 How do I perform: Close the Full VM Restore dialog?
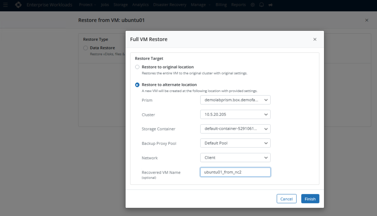click(315, 39)
